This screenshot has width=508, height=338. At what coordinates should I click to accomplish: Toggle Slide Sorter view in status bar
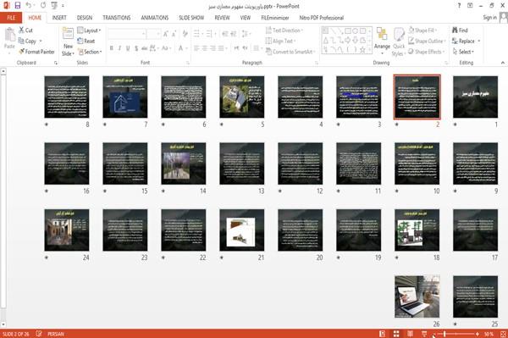pyautogui.click(x=396, y=334)
